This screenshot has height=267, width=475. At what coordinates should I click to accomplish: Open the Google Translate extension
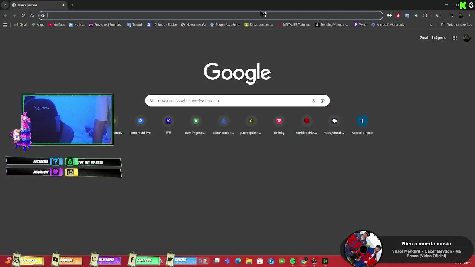click(407, 16)
